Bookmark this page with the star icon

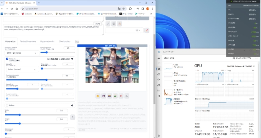[123, 9]
